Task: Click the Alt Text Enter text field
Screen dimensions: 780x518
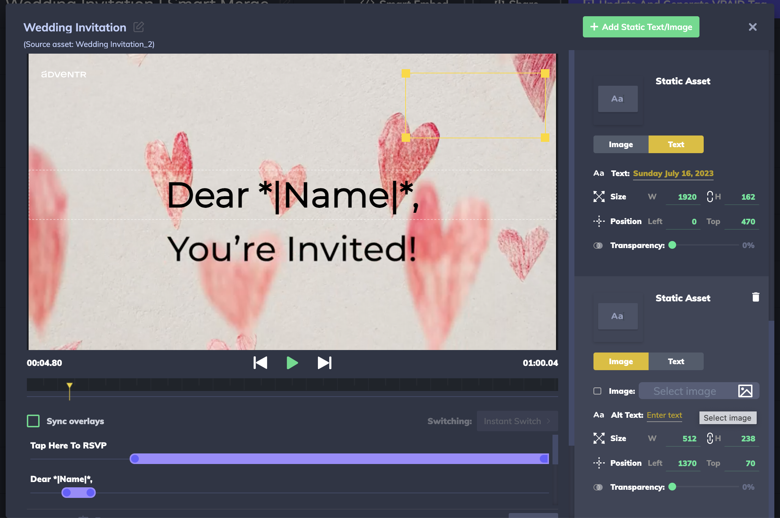Action: (664, 415)
